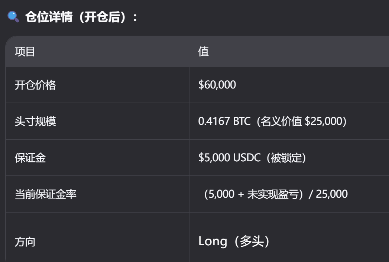Click the 0.4167 BTC position size
The image size is (389, 262).
(x=224, y=122)
